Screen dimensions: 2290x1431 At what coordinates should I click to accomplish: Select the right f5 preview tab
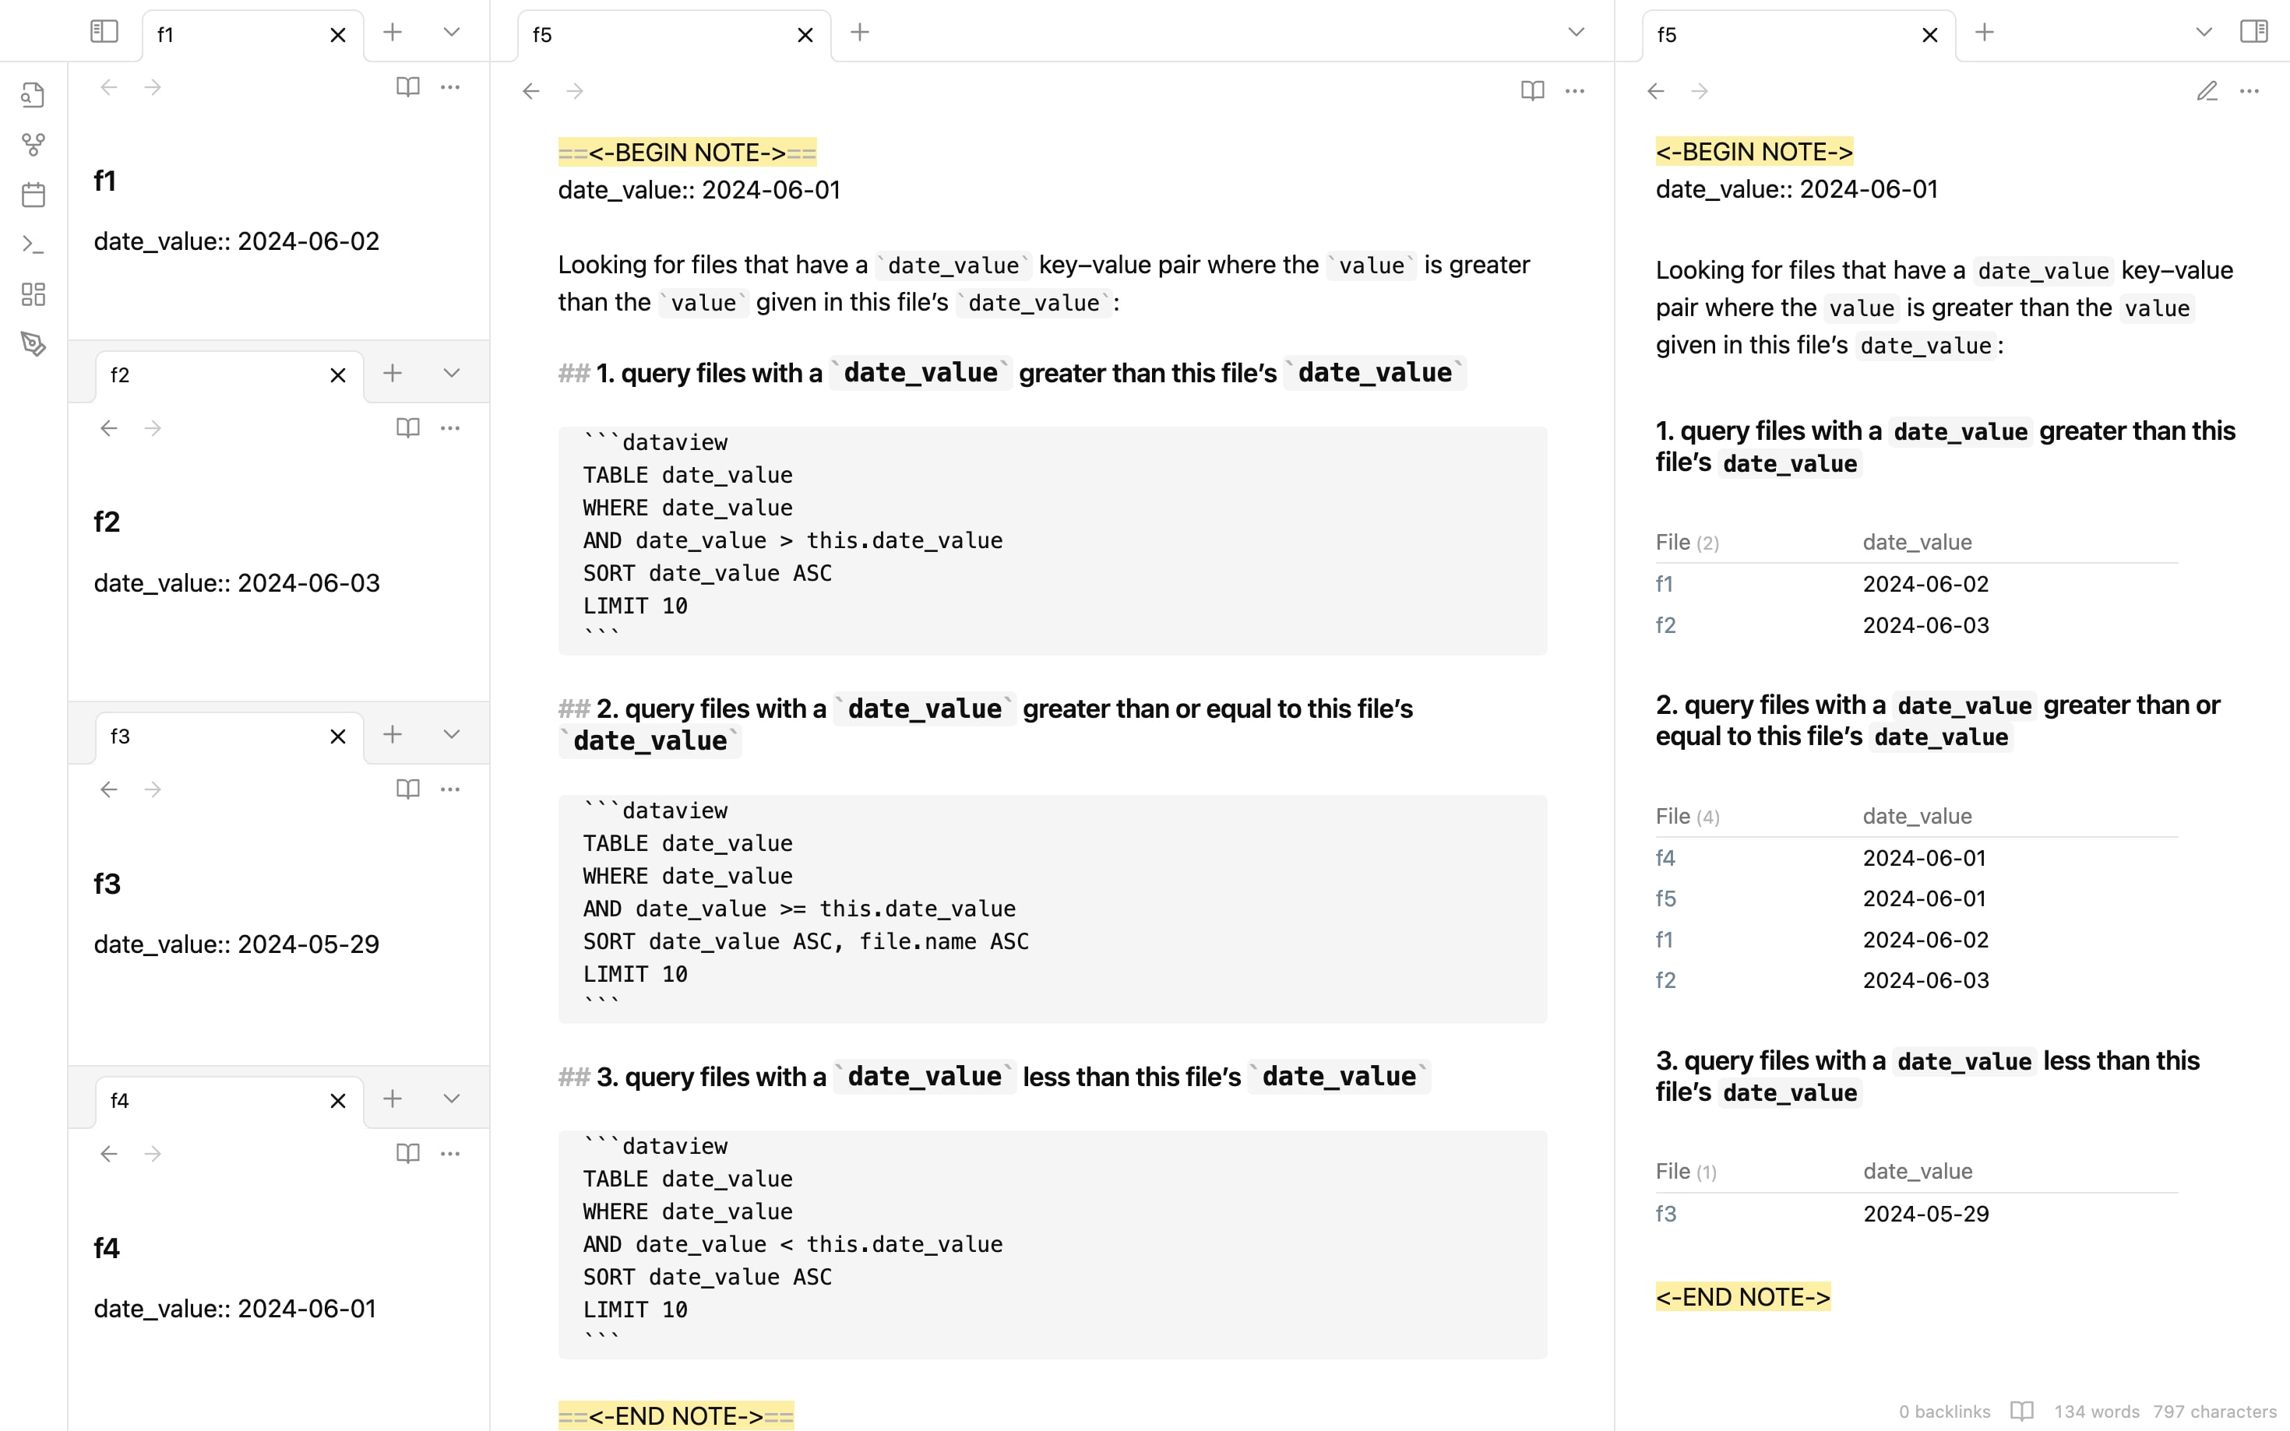point(1799,35)
